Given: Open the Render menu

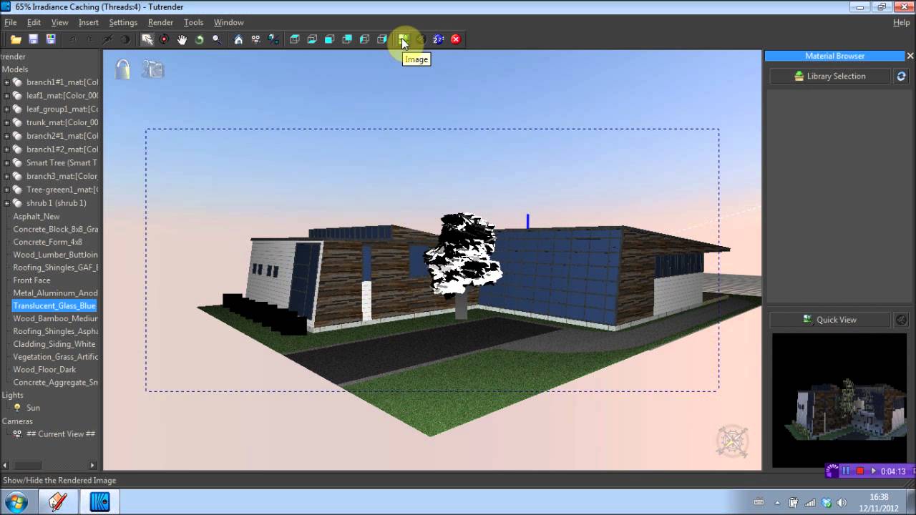Looking at the screenshot, I should (160, 22).
